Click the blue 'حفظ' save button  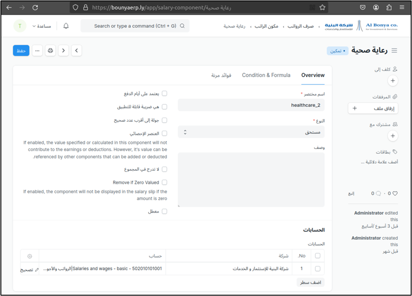click(21, 51)
